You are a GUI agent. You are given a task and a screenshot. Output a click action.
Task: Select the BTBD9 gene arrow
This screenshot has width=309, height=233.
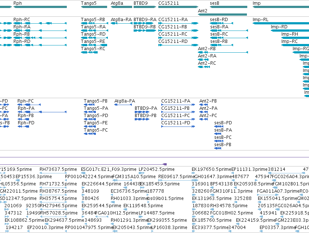click(145, 7)
